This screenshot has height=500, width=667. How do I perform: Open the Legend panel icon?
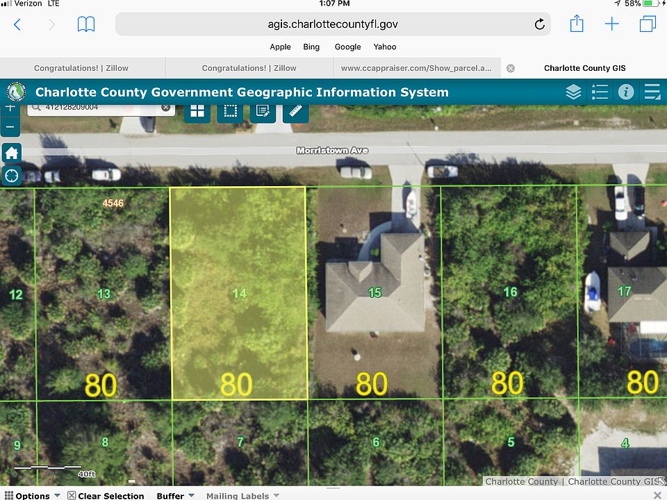[x=600, y=92]
